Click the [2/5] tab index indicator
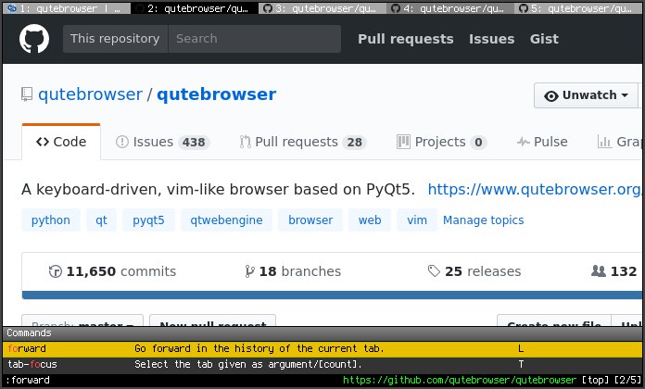Screen dimensions: 645x389 tap(626, 380)
